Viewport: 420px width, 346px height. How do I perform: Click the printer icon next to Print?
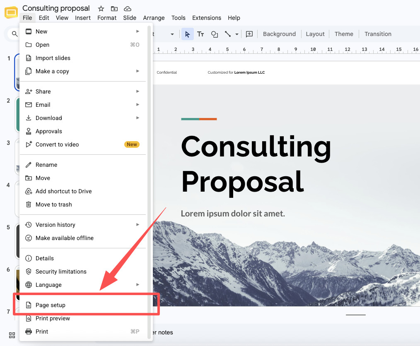[x=29, y=332]
